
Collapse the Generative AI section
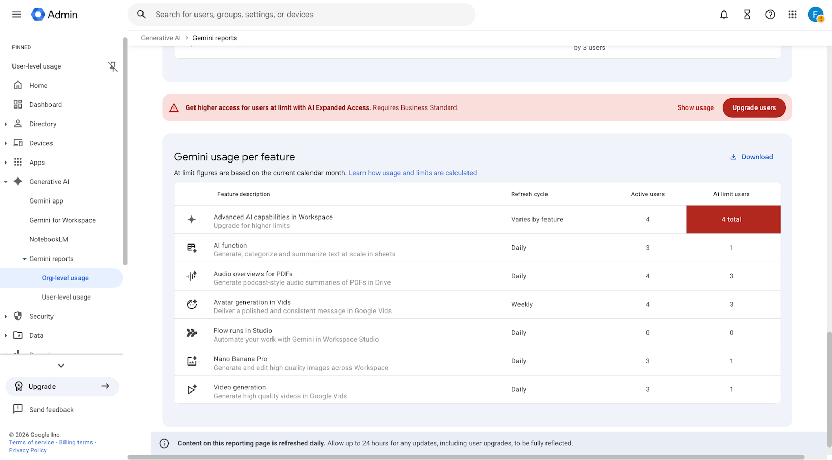tap(6, 182)
